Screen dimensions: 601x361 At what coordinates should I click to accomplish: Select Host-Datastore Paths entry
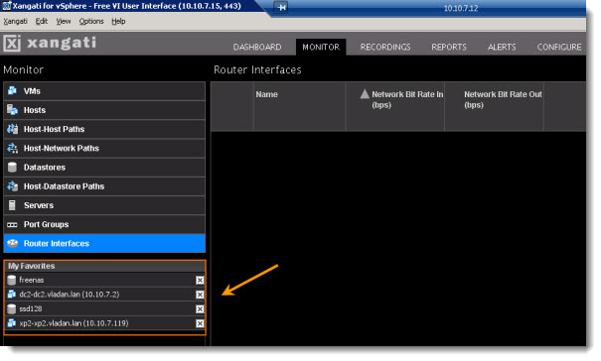[104, 186]
